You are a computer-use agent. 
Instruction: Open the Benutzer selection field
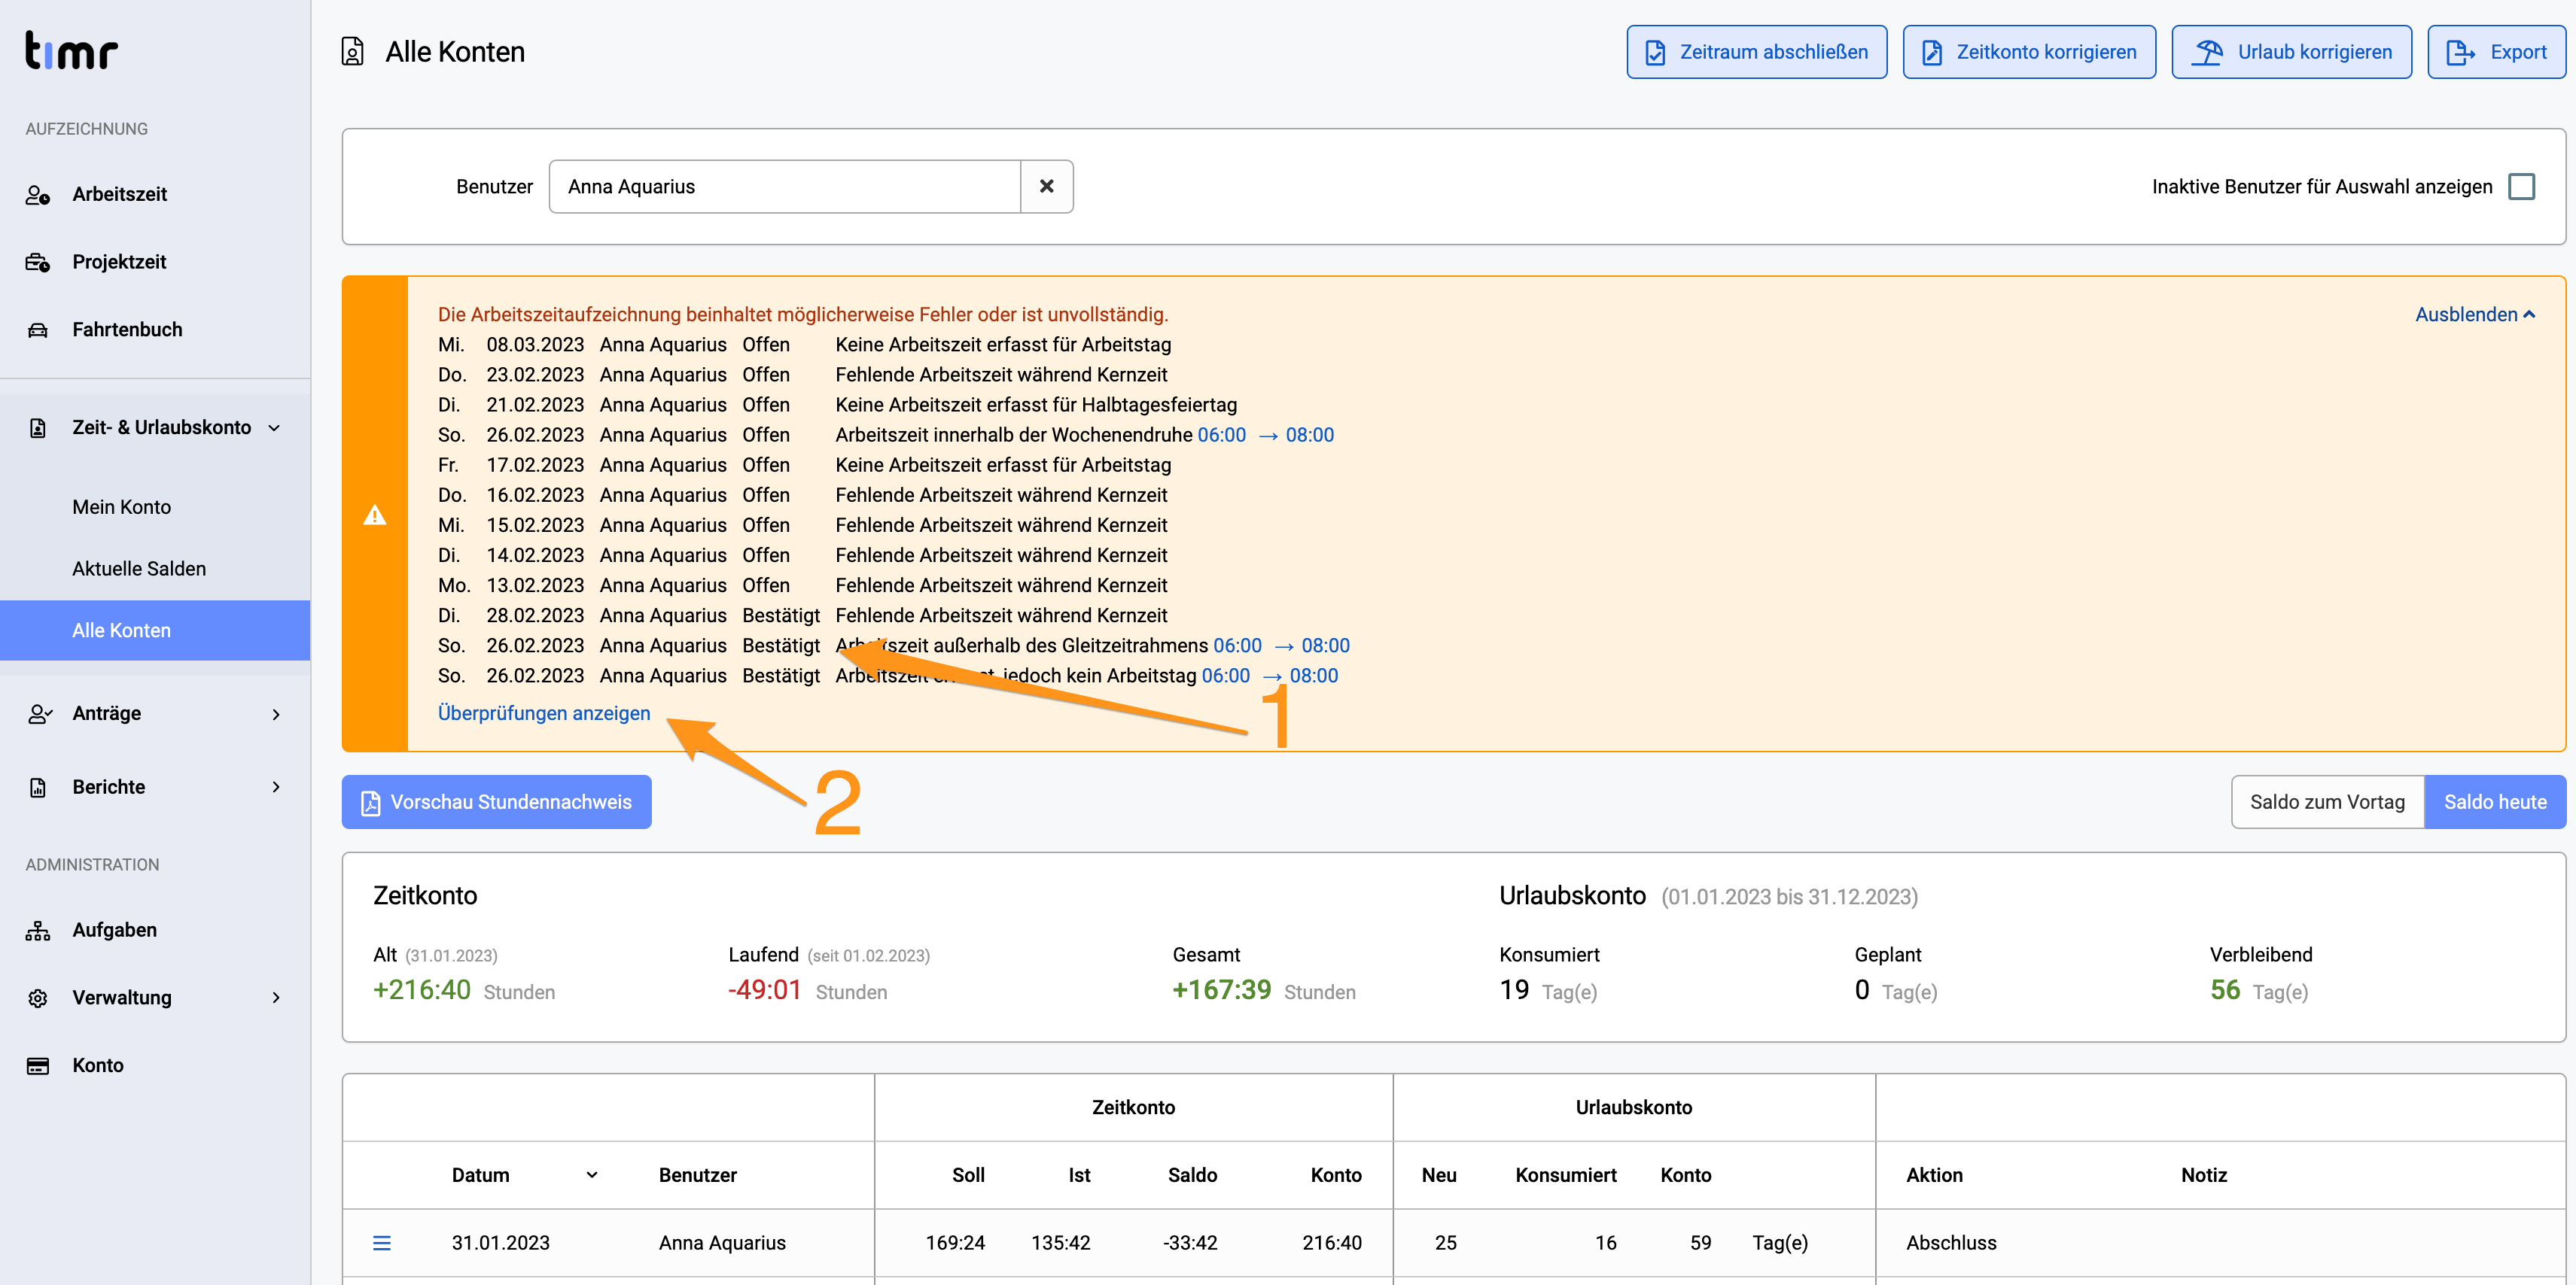[785, 187]
